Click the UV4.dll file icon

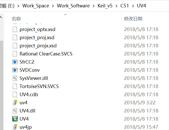[x=15, y=111]
